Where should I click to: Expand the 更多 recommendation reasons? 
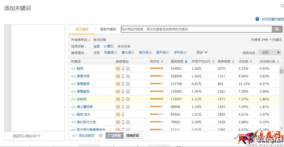coord(202,53)
